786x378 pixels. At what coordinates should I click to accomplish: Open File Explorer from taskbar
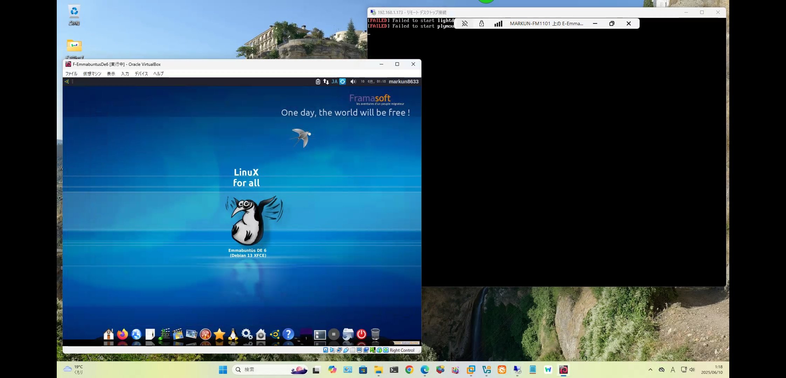coord(378,370)
